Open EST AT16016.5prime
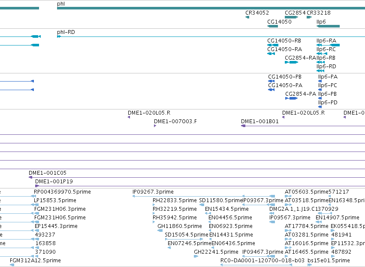Image resolution: width=365 pixels, height=267 pixels. pyautogui.click(x=307, y=243)
